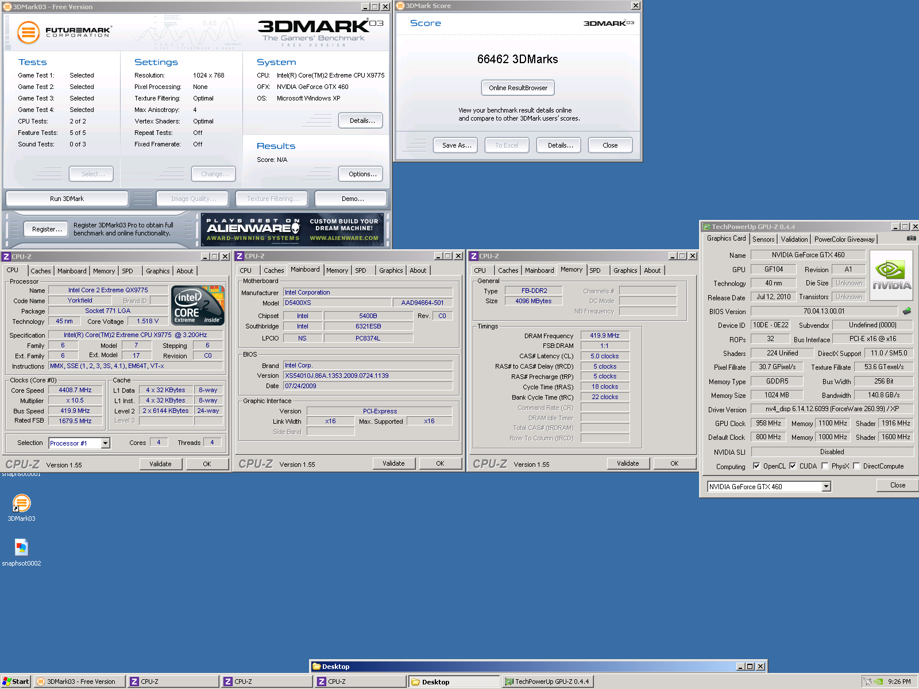
Task: Open Memory tab in the Mainboard CPU-Z window
Action: 337,270
